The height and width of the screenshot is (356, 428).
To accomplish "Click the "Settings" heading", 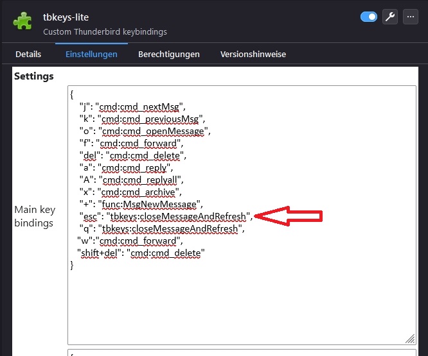I will pos(34,76).
